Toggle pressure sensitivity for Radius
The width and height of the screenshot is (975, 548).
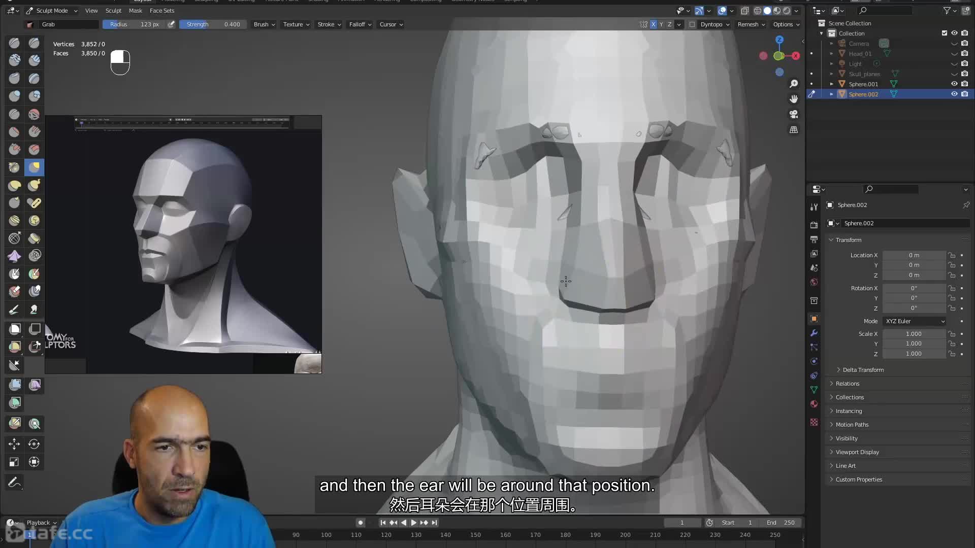click(x=171, y=24)
